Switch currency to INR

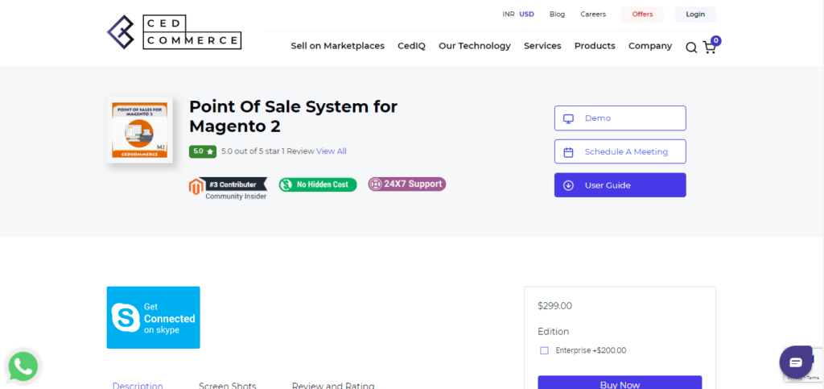pyautogui.click(x=509, y=14)
